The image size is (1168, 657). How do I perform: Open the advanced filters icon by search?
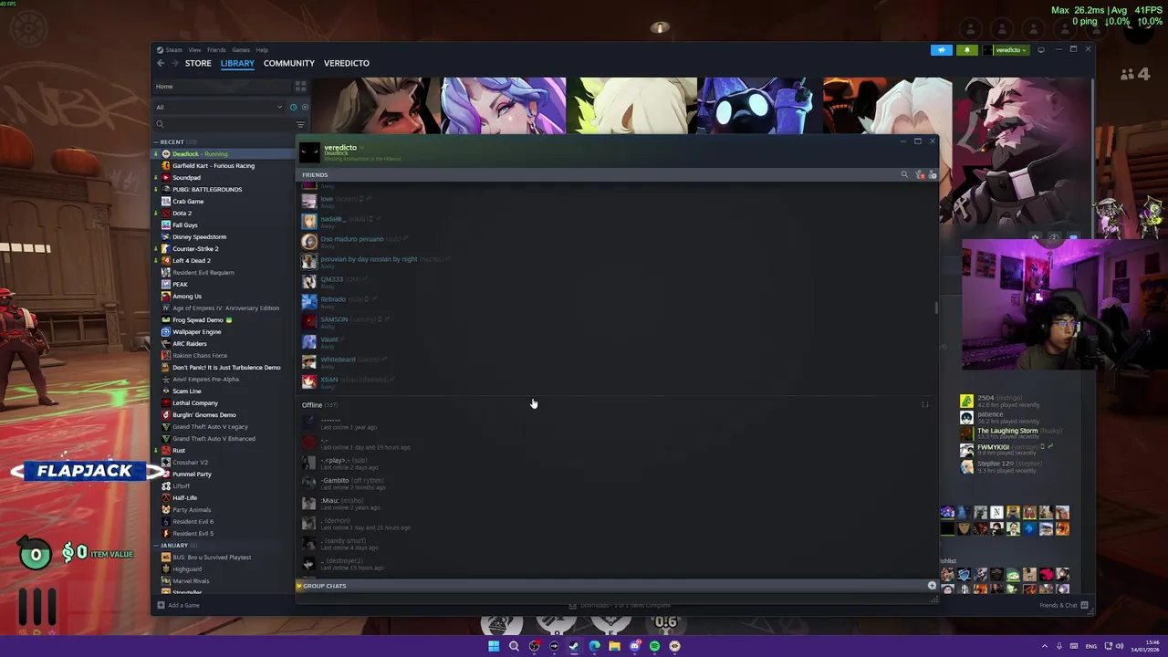300,124
